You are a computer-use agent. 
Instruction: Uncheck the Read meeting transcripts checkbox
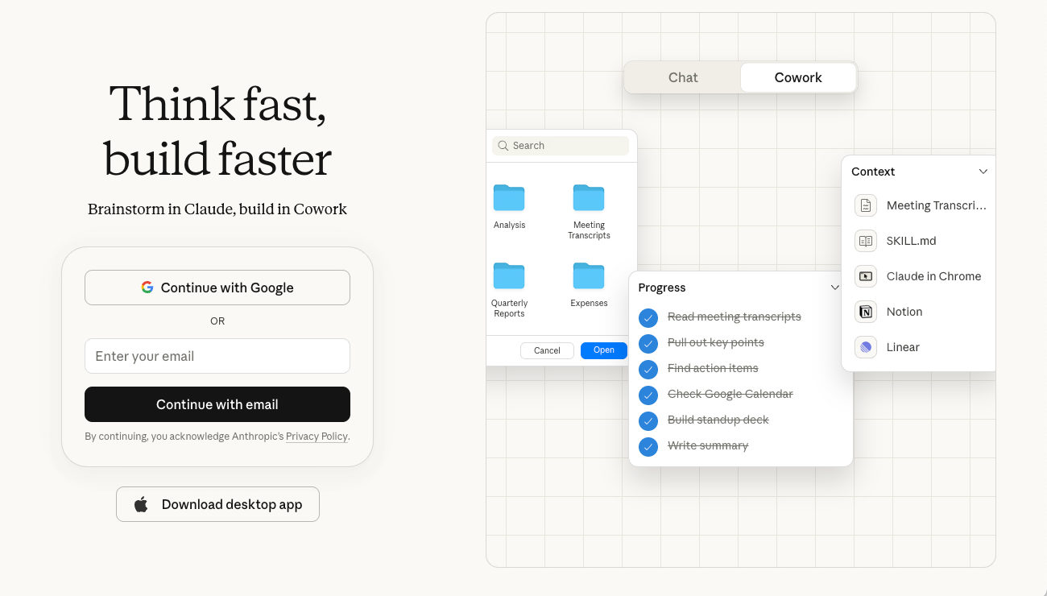coord(648,317)
